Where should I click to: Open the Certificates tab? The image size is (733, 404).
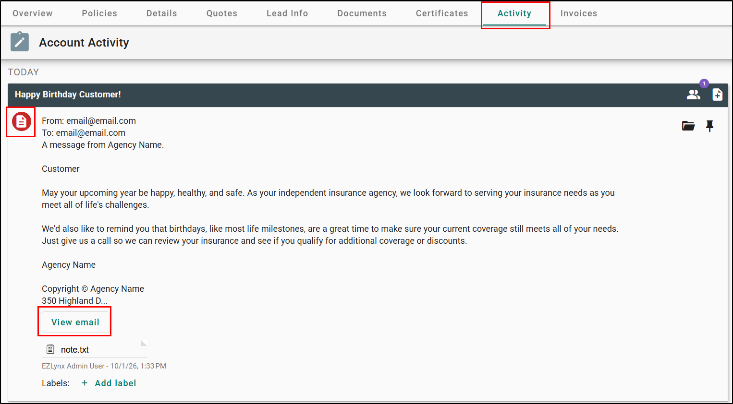[442, 13]
